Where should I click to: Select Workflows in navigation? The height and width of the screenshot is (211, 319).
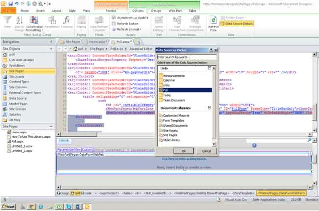17,66
